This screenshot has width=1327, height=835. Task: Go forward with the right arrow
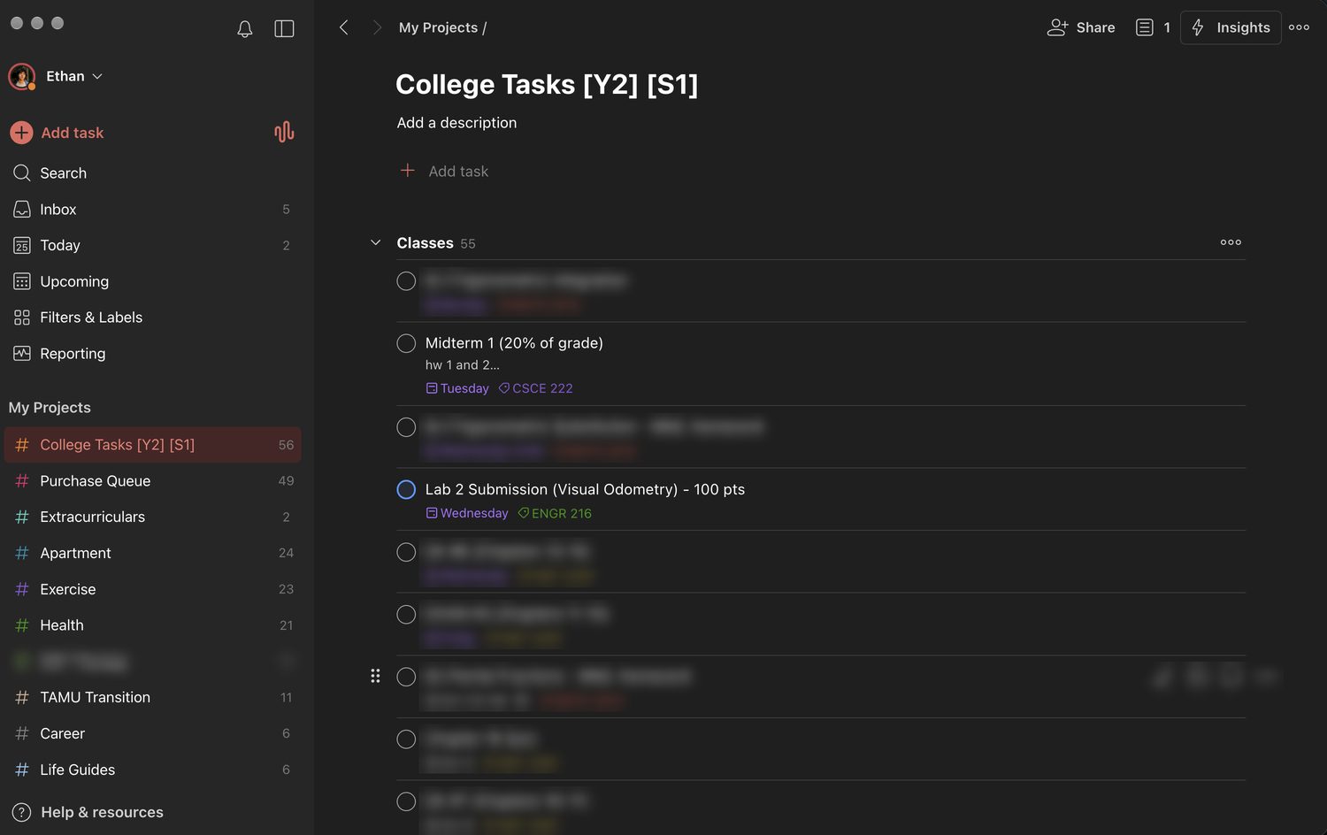(x=377, y=27)
